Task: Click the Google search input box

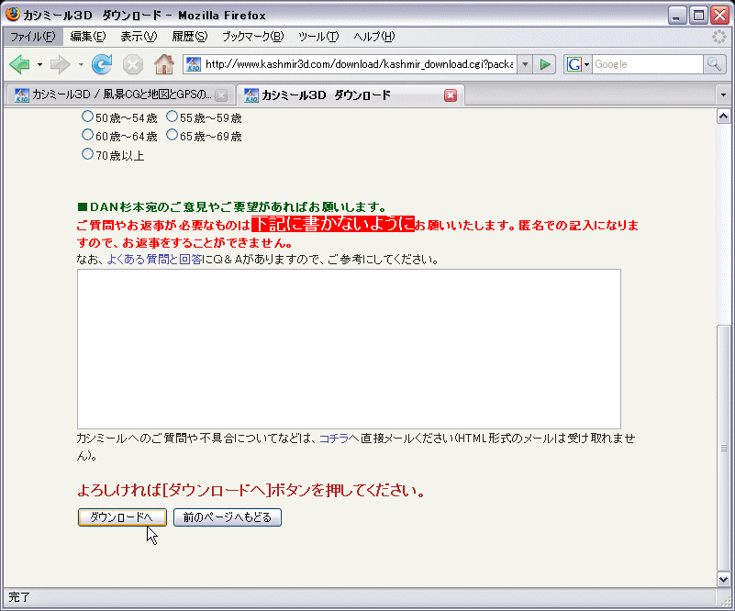Action: [x=647, y=64]
